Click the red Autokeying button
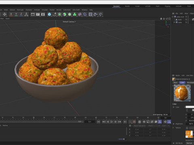 pyautogui.click(x=134, y=122)
